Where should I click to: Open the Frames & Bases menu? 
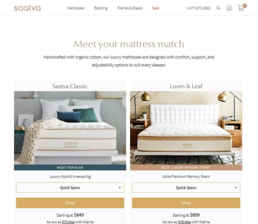[x=130, y=8]
